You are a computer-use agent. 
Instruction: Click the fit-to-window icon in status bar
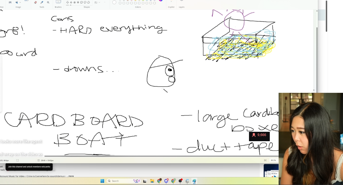click(x=265, y=160)
